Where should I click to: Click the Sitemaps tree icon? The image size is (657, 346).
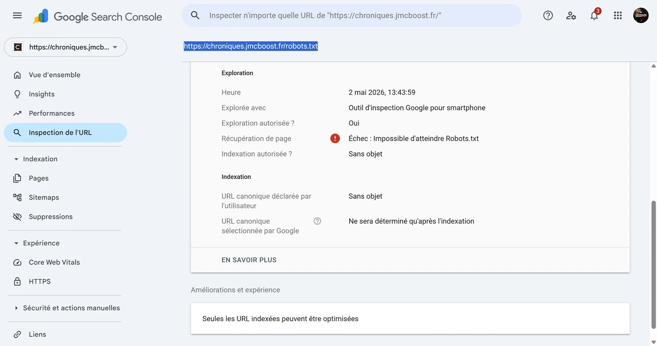(x=17, y=197)
